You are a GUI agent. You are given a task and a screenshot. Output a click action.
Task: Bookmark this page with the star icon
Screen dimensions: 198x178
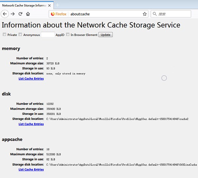click(x=145, y=14)
